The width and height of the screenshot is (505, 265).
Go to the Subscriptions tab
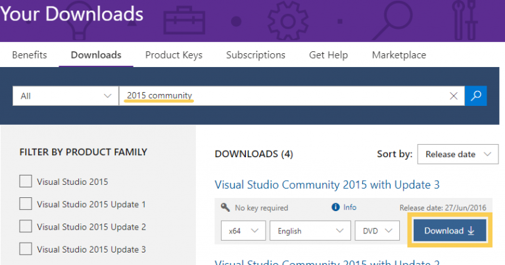[256, 55]
